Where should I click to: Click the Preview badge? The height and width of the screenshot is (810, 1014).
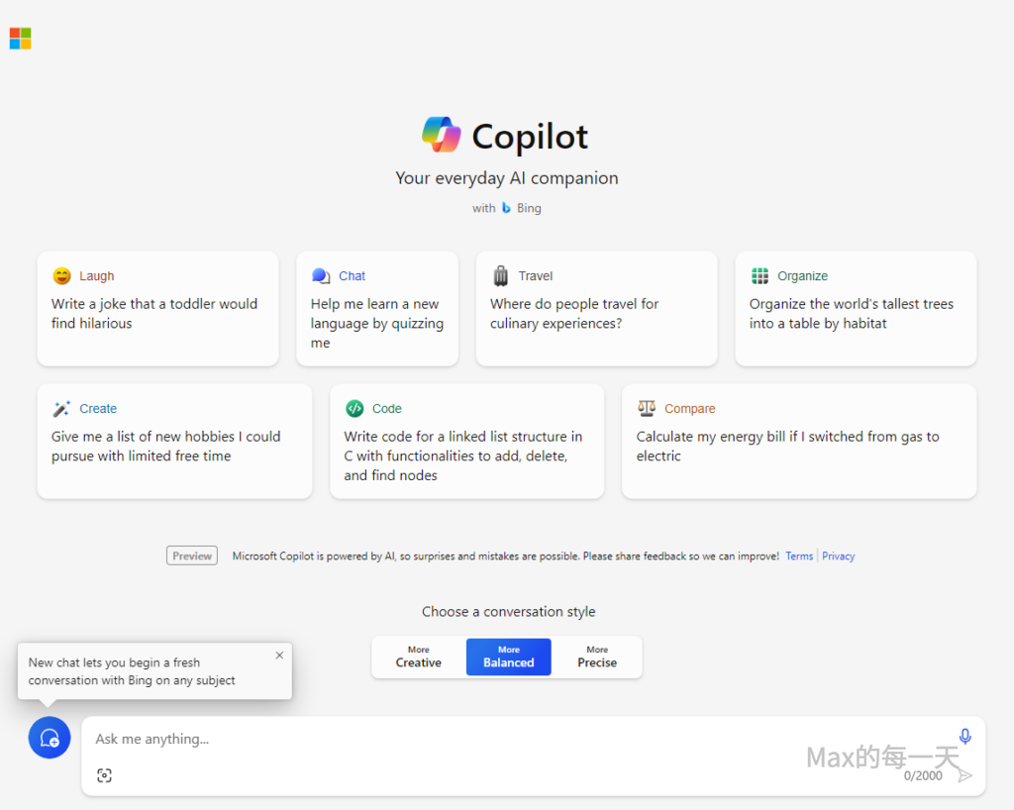192,557
